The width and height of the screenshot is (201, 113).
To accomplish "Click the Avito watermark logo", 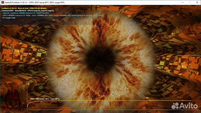I will tap(184, 105).
